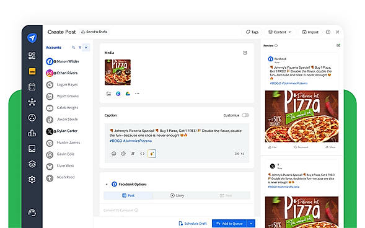Click the Convert to Carousel info icon

click(136, 210)
